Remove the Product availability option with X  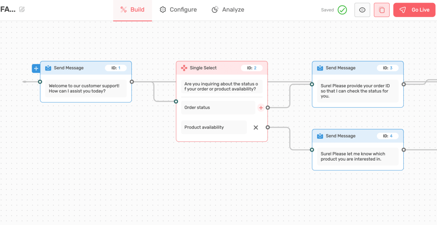point(256,127)
